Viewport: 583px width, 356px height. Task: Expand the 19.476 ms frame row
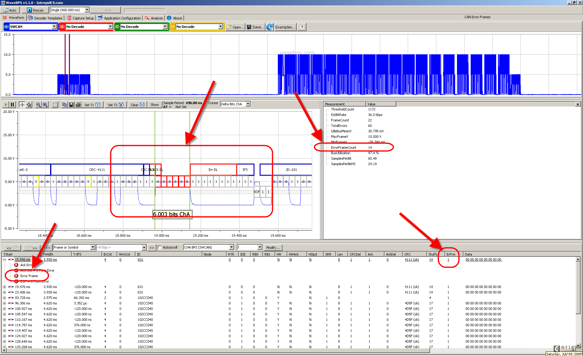click(x=5, y=287)
